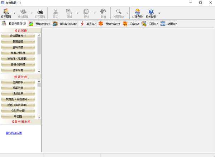Open dropdown arrow beside 视图缩放

[x=127, y=14]
